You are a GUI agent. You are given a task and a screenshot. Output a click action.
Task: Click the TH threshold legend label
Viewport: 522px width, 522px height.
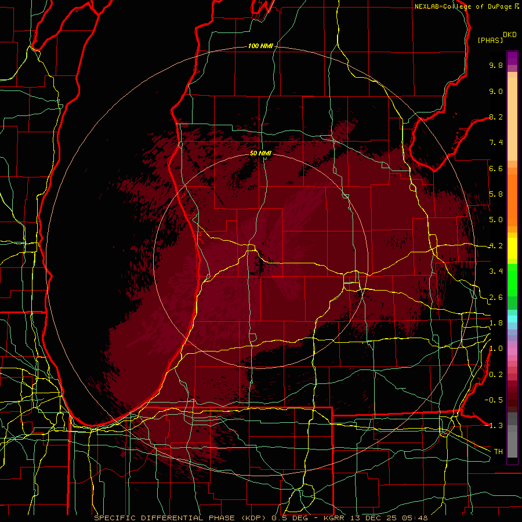pyautogui.click(x=498, y=452)
